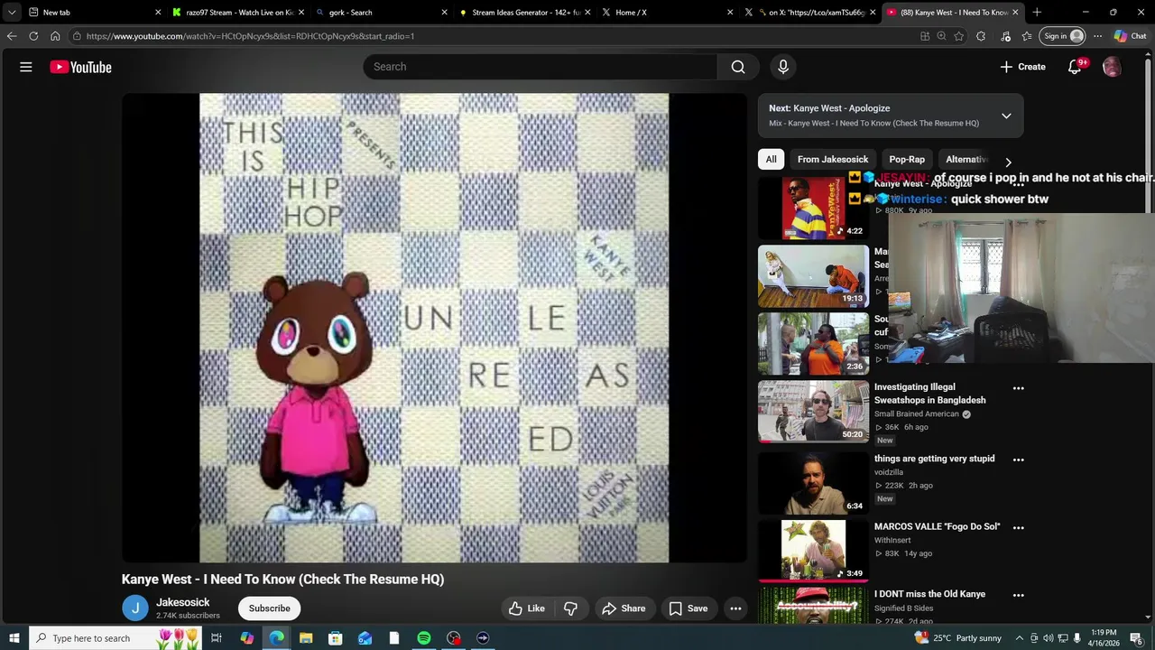Open the 2:36 video thumbnail

coord(813,344)
